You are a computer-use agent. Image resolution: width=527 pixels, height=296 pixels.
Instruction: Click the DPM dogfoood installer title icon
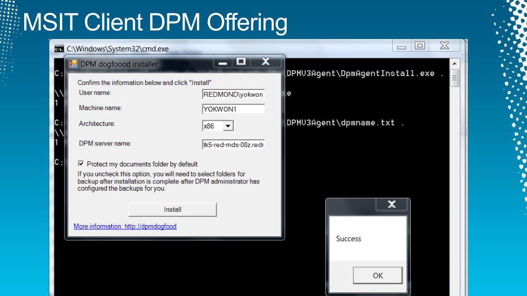(73, 64)
